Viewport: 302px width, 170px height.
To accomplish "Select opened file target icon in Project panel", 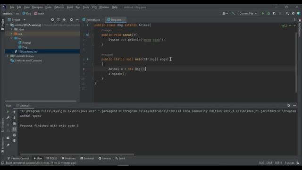I will [52, 20].
